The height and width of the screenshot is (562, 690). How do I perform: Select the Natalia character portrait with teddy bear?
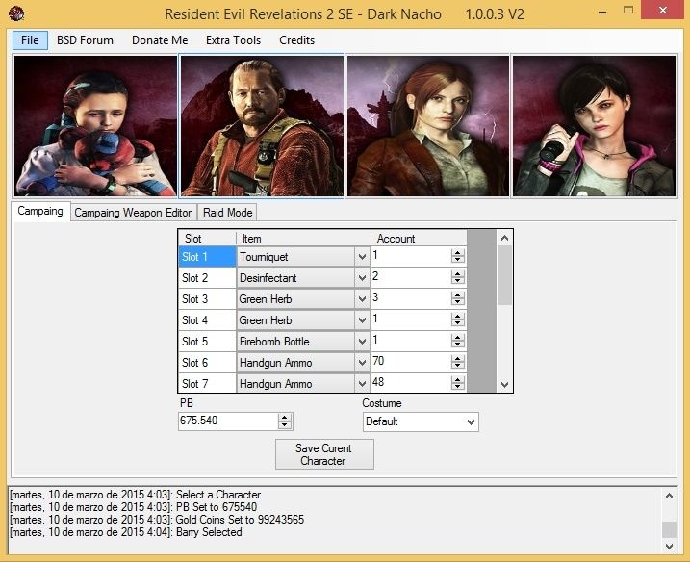click(95, 125)
